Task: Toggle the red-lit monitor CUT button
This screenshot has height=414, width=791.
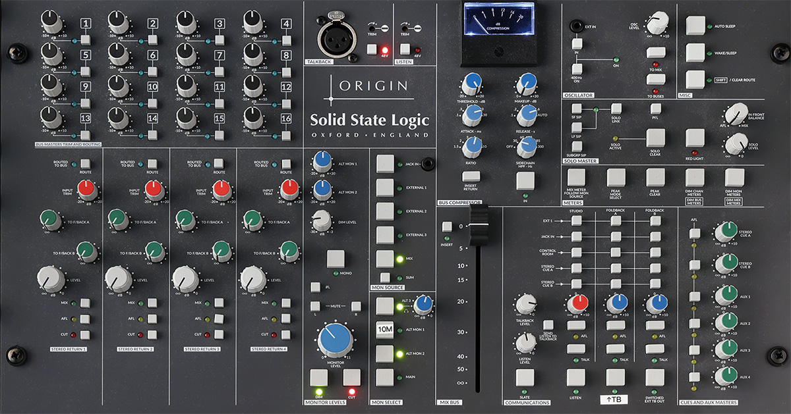Action: [352, 378]
